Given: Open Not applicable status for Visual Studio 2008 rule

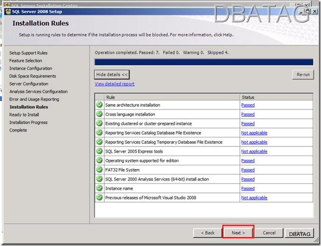Looking at the screenshot, I should pyautogui.click(x=254, y=198).
